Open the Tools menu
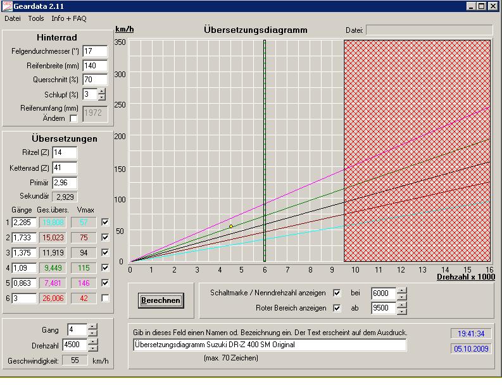Viewport: 502px width, 387px height. (x=36, y=18)
